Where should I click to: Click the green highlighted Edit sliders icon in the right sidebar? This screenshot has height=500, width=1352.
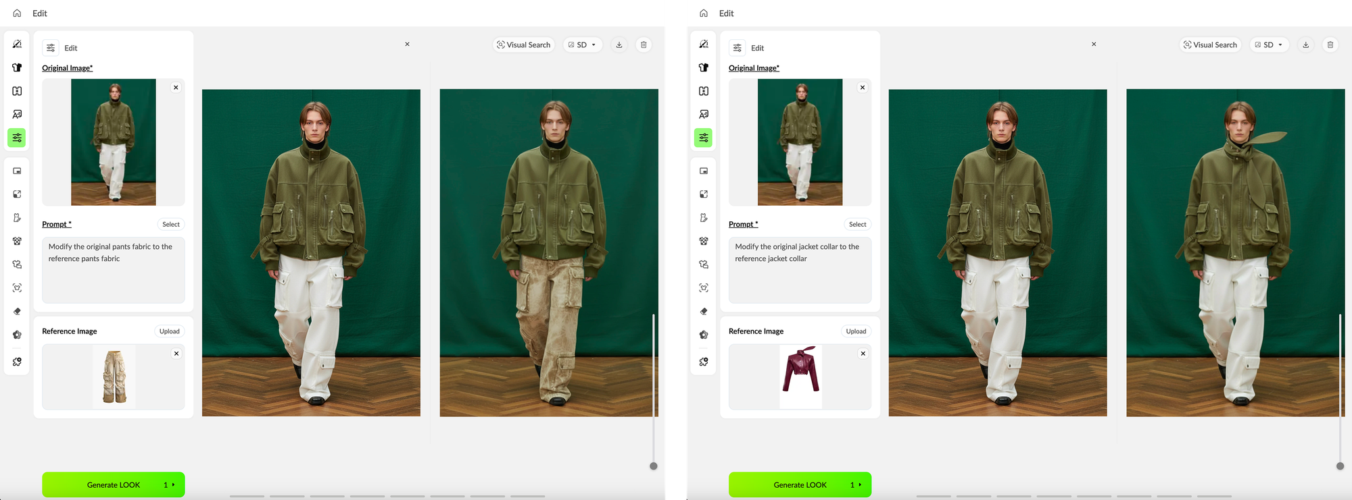point(704,138)
